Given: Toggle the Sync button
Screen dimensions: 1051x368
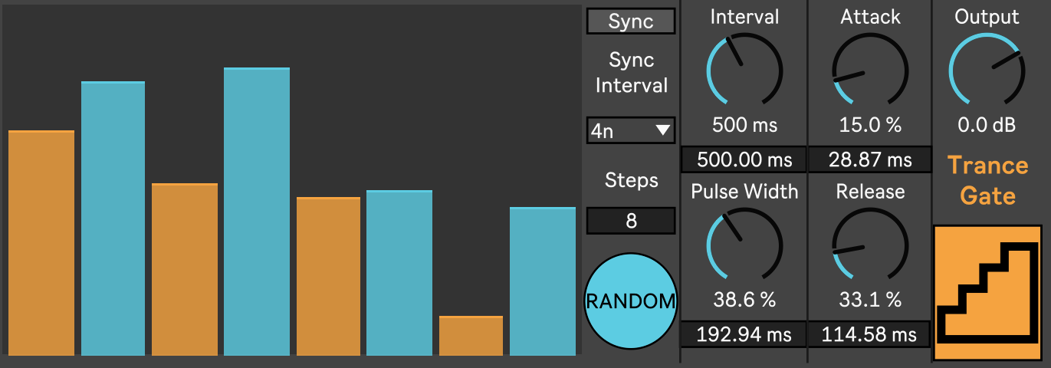Looking at the screenshot, I should point(630,21).
